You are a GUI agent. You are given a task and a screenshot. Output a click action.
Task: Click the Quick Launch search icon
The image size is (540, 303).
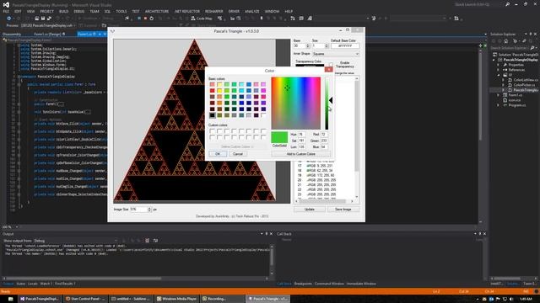coord(507,4)
